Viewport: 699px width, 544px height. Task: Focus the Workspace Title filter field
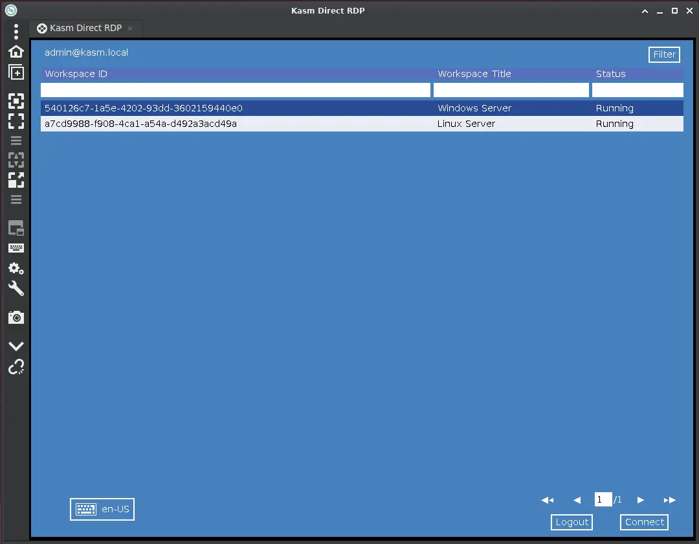[x=511, y=90]
